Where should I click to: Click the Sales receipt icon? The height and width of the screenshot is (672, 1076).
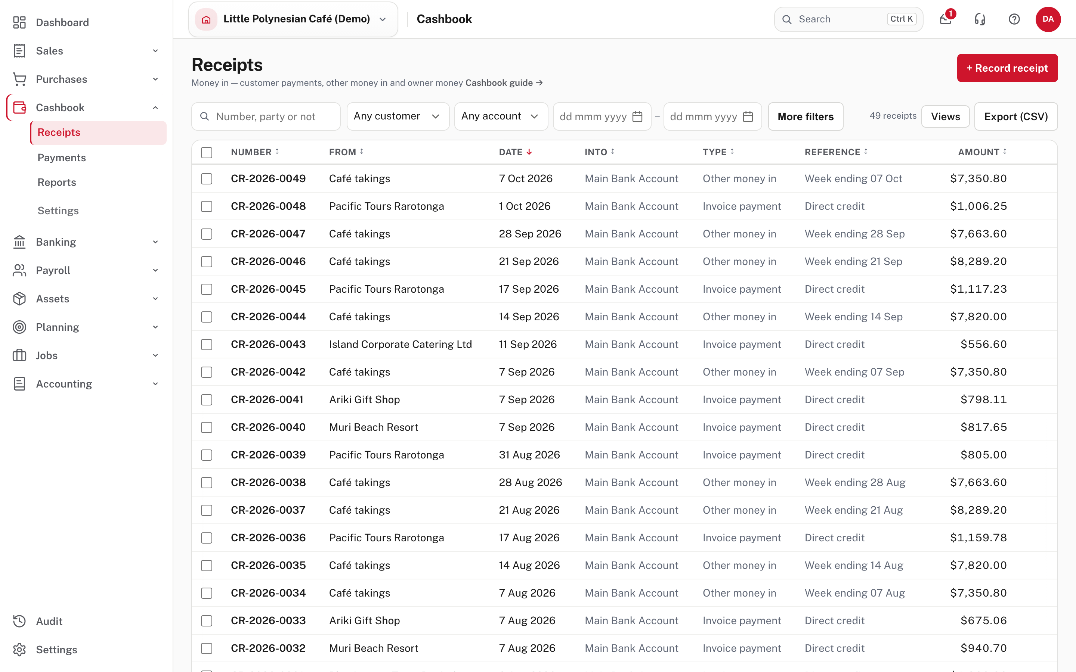[19, 51]
